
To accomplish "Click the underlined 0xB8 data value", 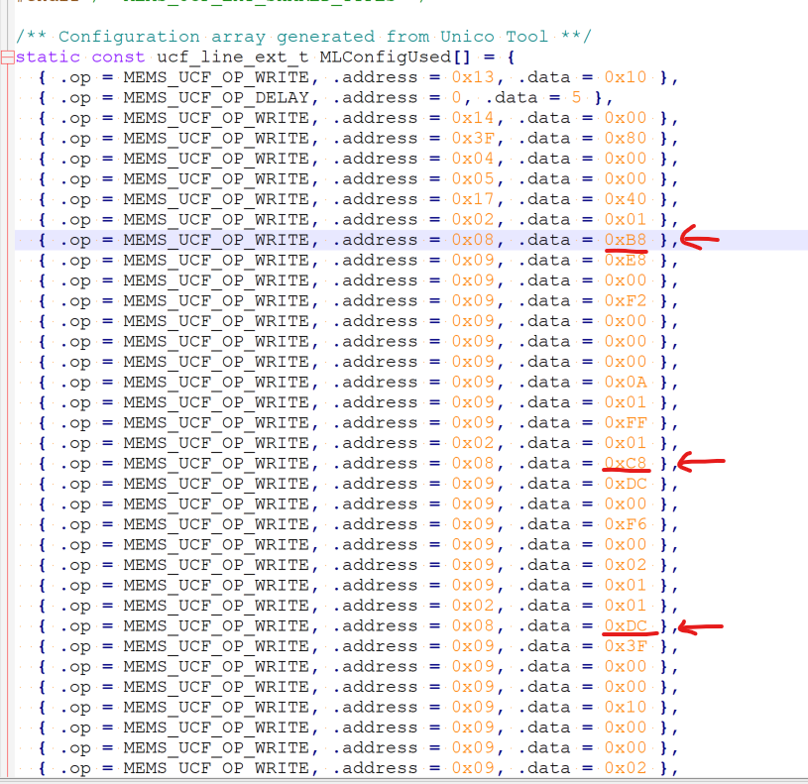I will 626,239.
